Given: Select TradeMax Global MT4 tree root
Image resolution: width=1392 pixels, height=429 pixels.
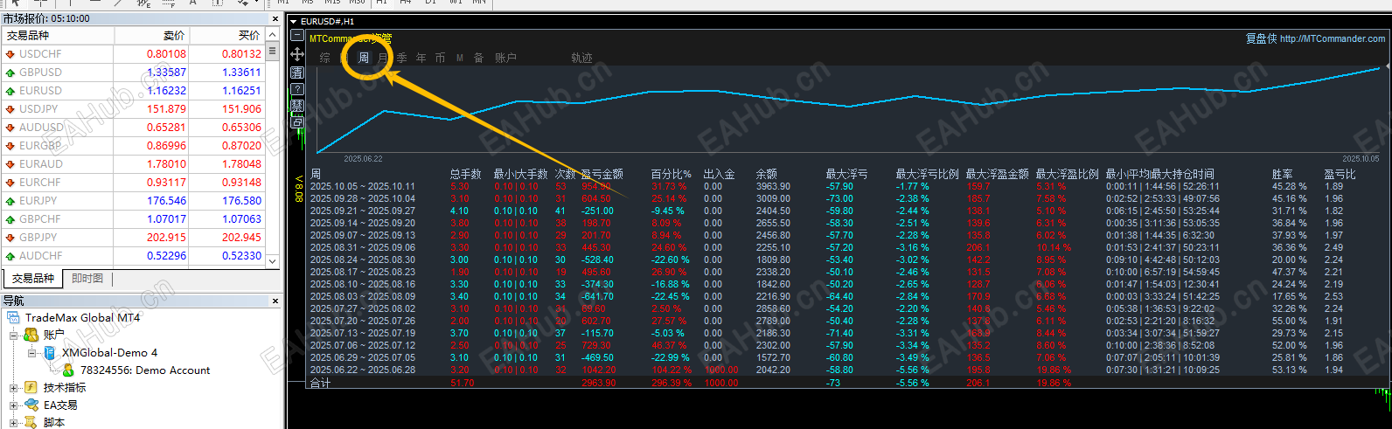Looking at the screenshot, I should point(82,318).
